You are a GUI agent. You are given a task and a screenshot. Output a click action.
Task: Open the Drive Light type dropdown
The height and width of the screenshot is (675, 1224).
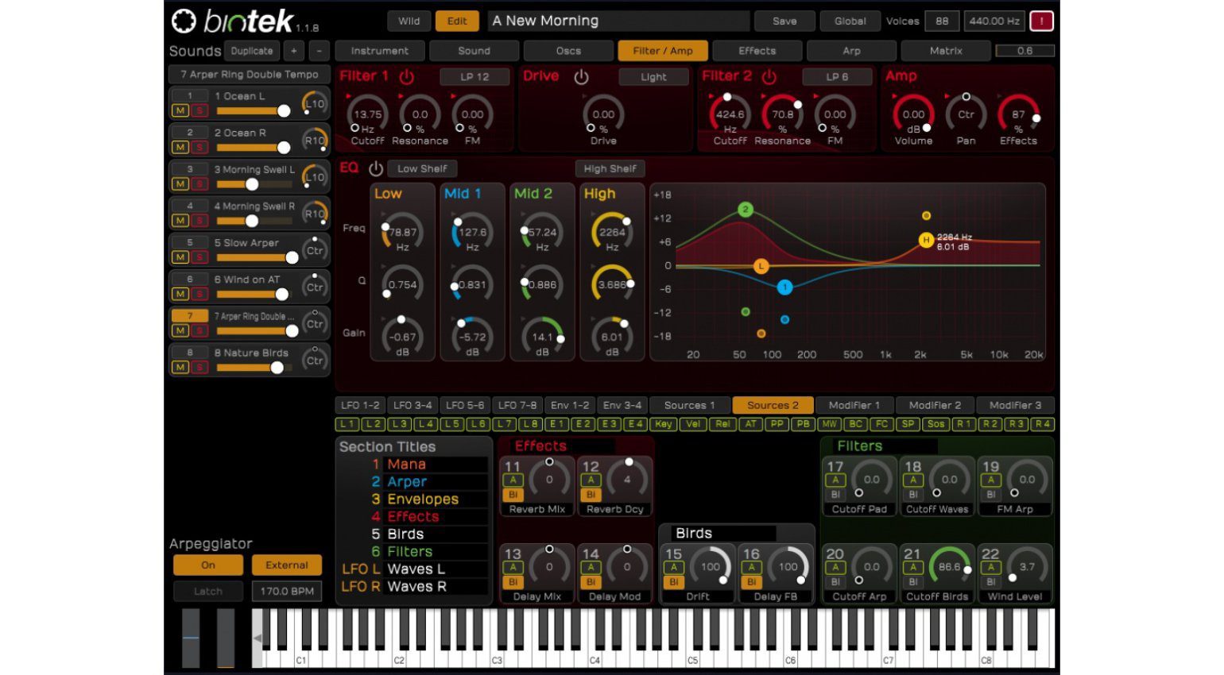click(653, 77)
